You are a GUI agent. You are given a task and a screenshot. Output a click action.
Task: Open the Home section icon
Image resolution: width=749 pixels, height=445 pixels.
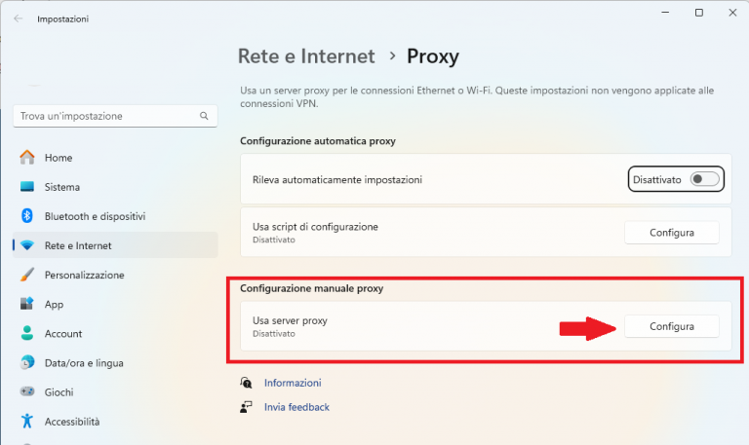click(x=27, y=158)
